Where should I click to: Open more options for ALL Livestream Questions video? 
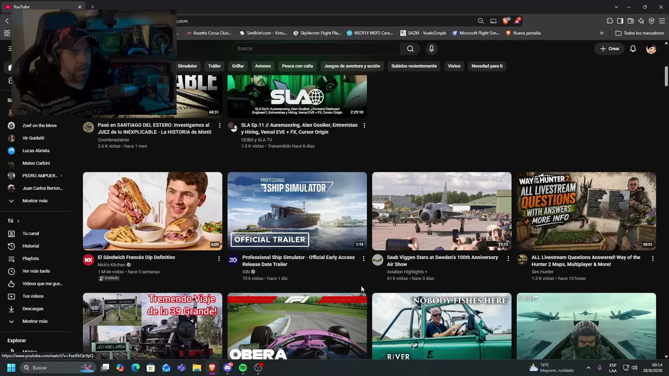(x=653, y=258)
